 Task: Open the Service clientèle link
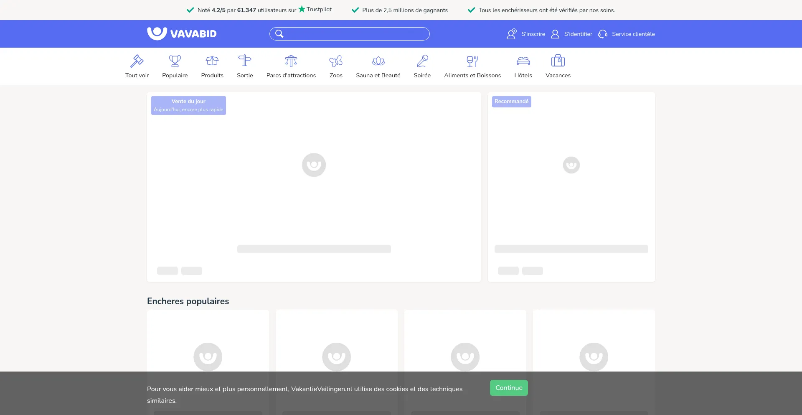[x=633, y=34]
